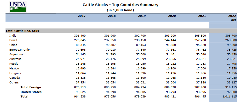Select the Total Cattle Beg. Stks section row
The height and width of the screenshot is (106, 246).
[121, 31]
